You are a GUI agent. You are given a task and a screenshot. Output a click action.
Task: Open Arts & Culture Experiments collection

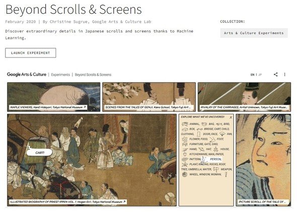click(254, 33)
